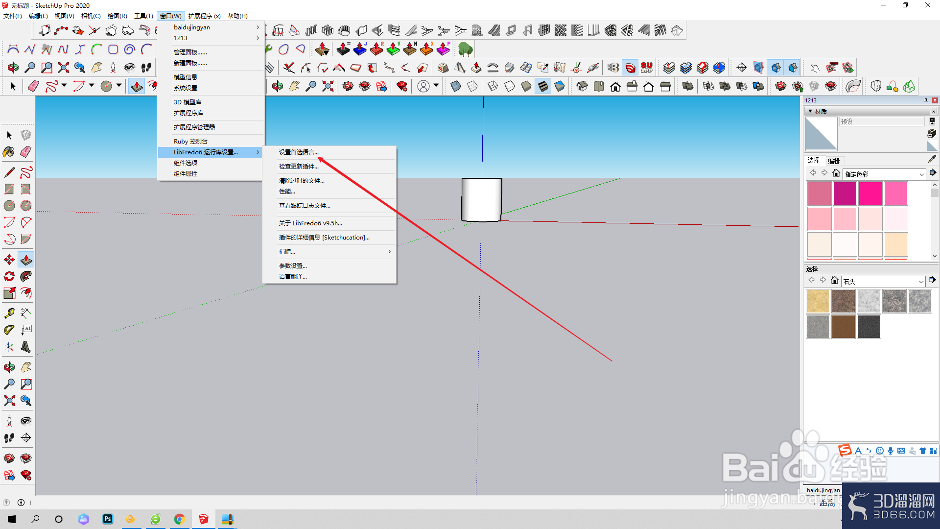This screenshot has width=940, height=529.
Task: Select the Paint Bucket tool
Action: 9,152
